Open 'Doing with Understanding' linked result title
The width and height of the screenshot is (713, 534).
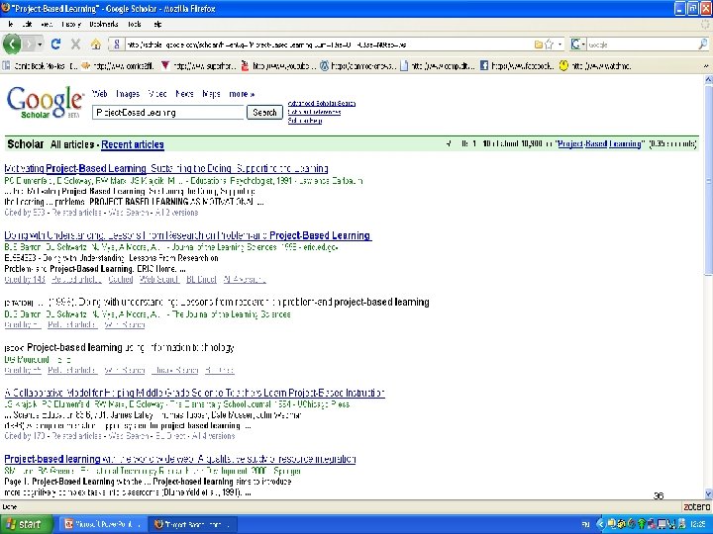point(188,235)
